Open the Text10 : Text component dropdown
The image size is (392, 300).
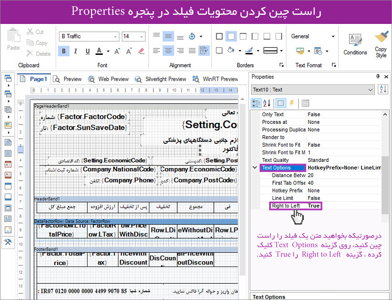[x=370, y=90]
